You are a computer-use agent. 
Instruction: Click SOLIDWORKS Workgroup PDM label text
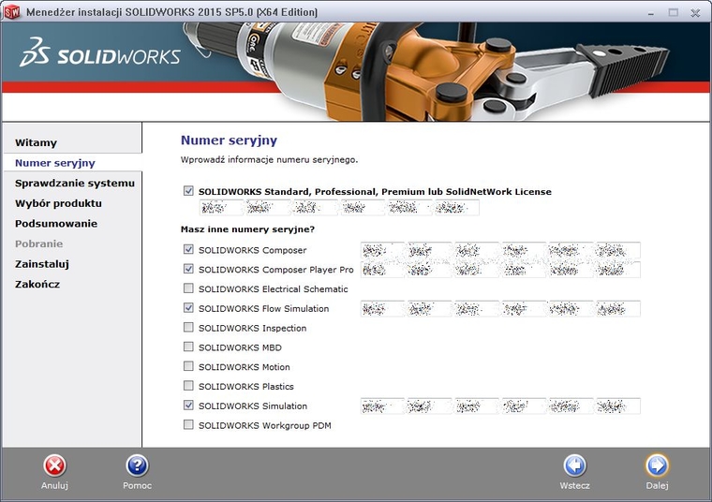265,425
